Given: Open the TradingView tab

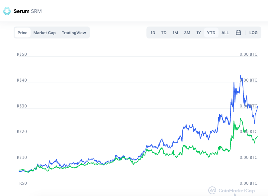Looking at the screenshot, I should pyautogui.click(x=74, y=33).
